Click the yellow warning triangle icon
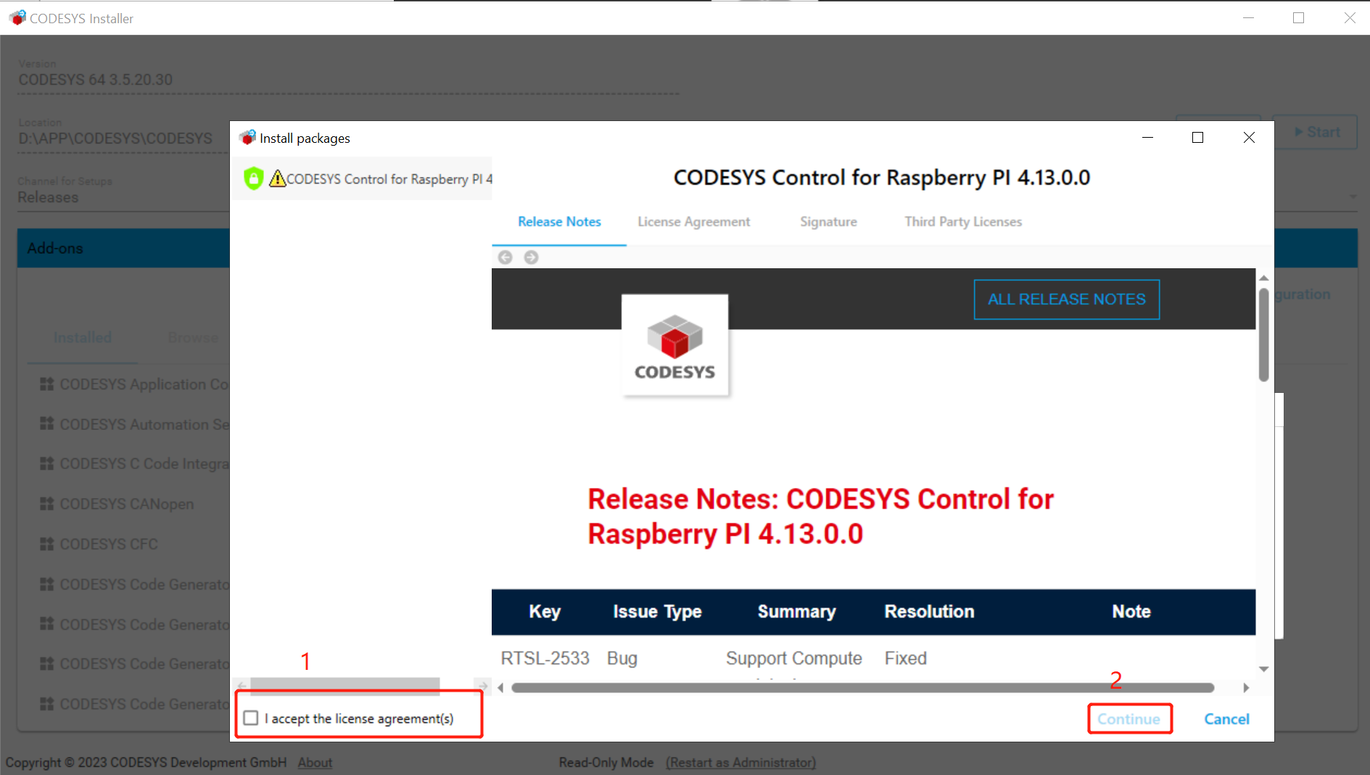Image resolution: width=1370 pixels, height=775 pixels. coord(277,178)
